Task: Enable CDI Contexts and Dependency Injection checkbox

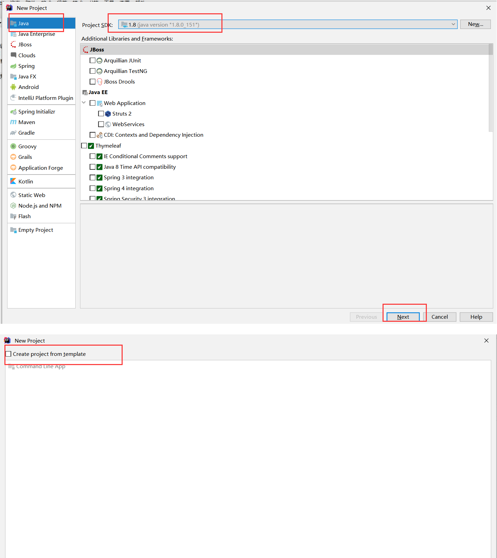Action: pyautogui.click(x=92, y=135)
